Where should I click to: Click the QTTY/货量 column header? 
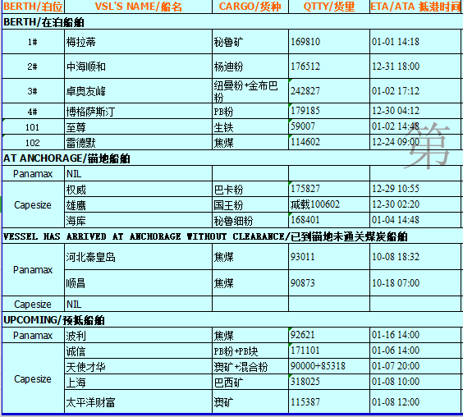click(x=329, y=7)
